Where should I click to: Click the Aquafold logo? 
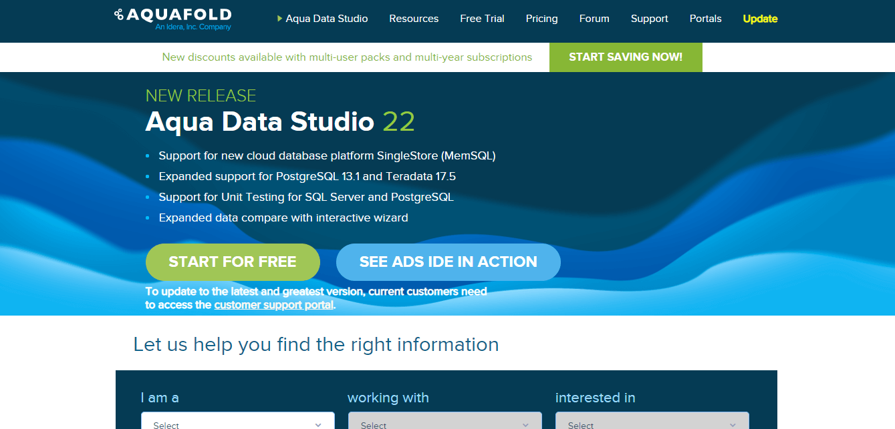(172, 19)
